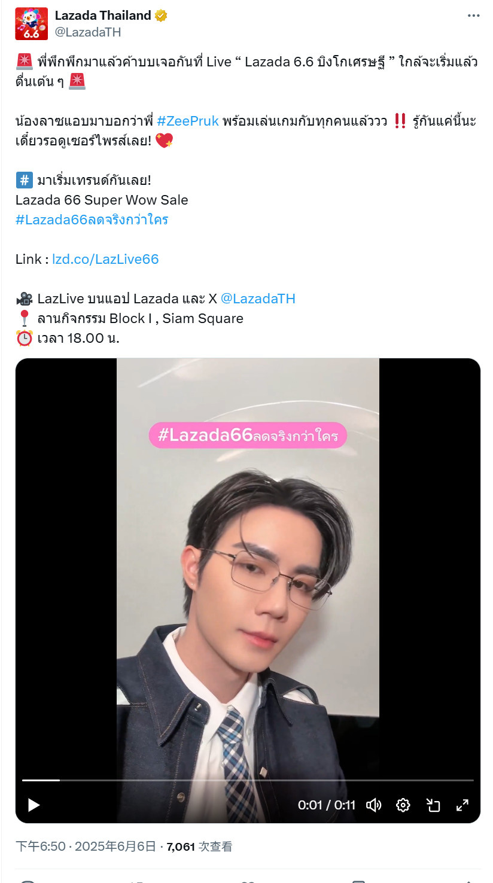Click the gold verified badge
The height and width of the screenshot is (883, 493).
[160, 16]
